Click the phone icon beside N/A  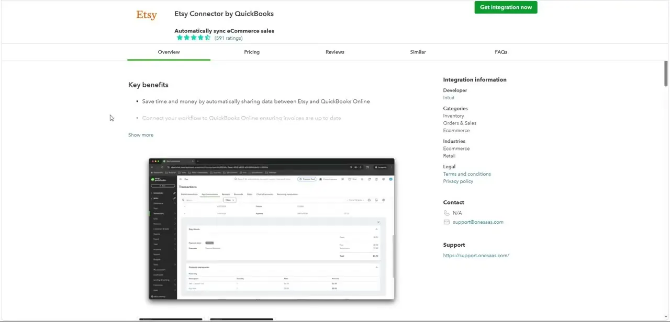(446, 213)
